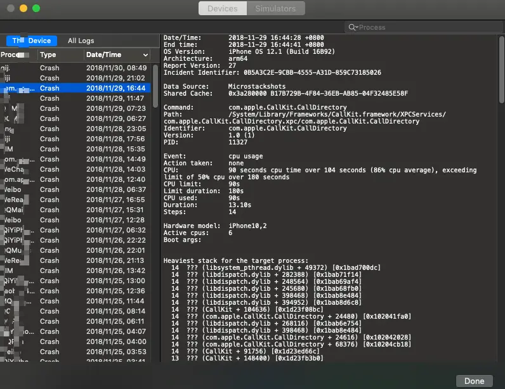Click the Incident Identifier line in the report
This screenshot has height=389, width=505.
tap(272, 72)
